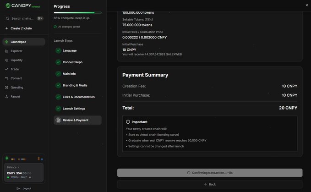The width and height of the screenshot is (311, 192).
Task: Go to the Links & Documentation step
Action: pyautogui.click(x=77, y=97)
